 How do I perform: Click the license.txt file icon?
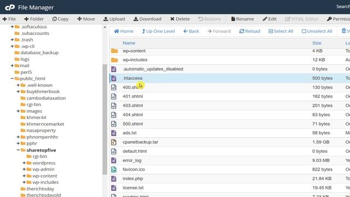click(x=114, y=188)
